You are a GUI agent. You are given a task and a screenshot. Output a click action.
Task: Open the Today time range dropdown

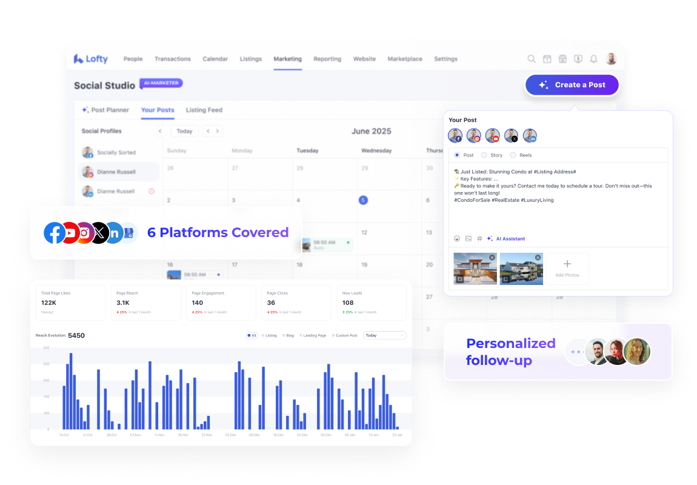[x=384, y=335]
